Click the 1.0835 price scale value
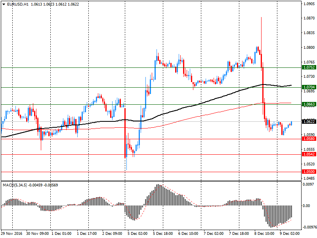This screenshot has width=317, height=238. tap(309, 33)
